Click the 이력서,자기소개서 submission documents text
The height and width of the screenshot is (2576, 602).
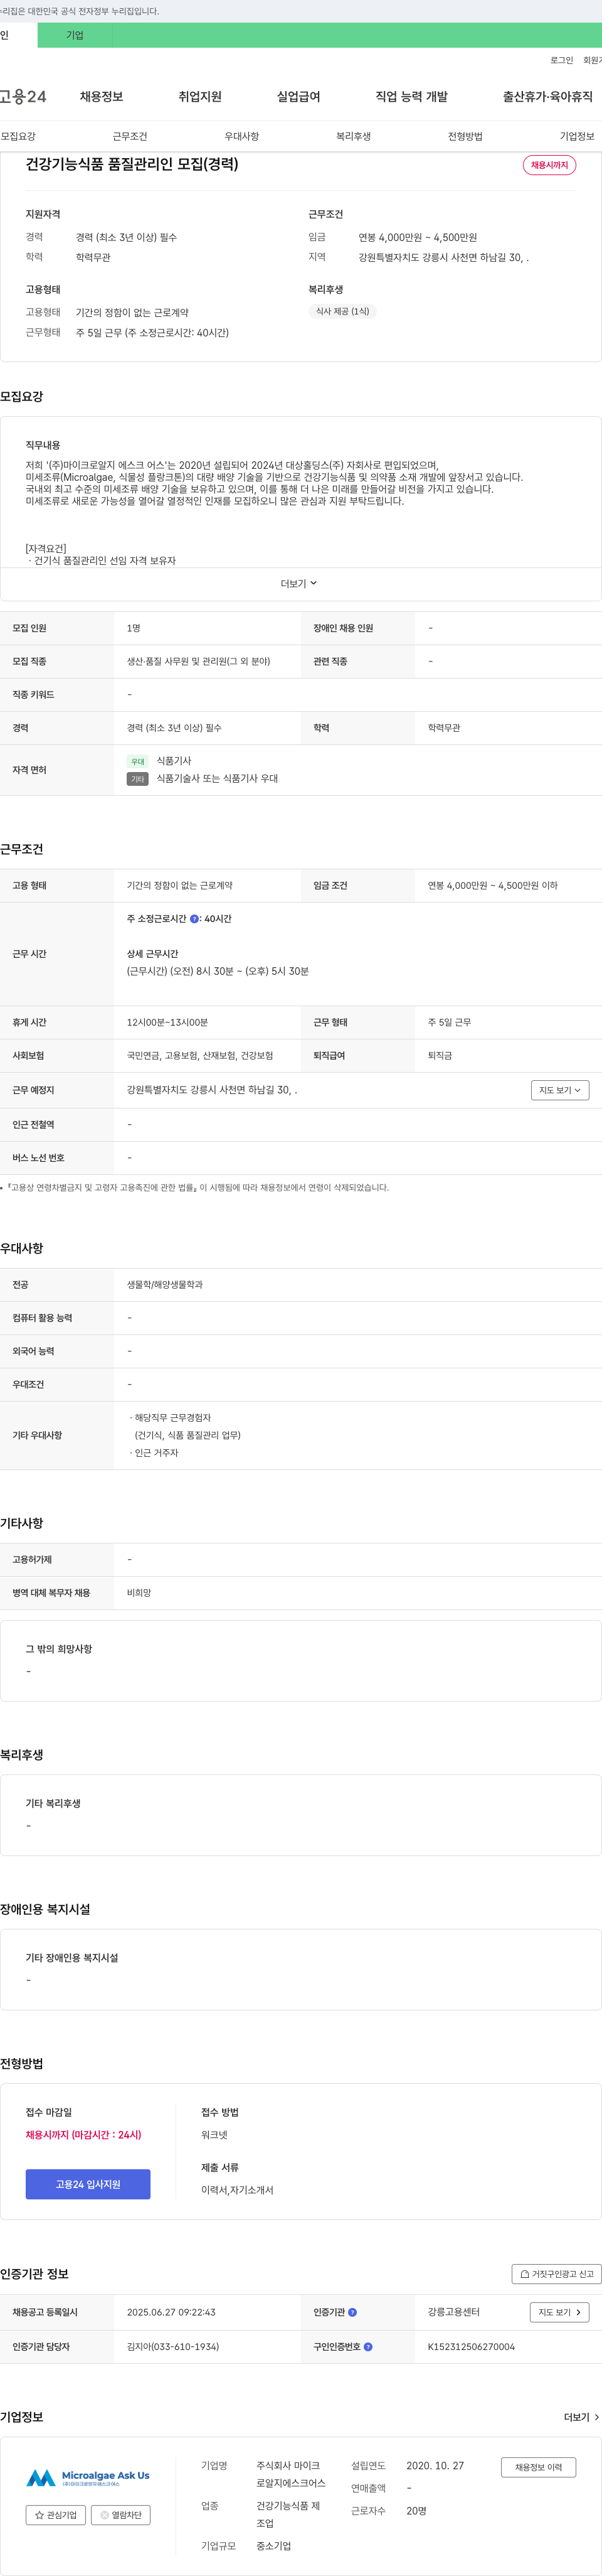(x=236, y=2189)
